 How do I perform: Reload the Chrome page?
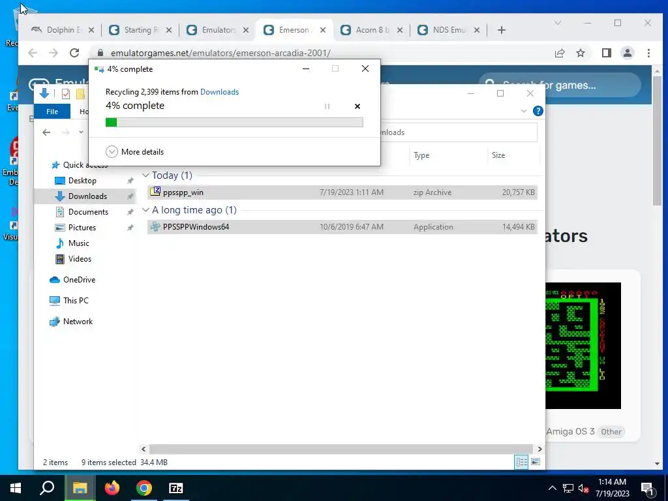(74, 53)
